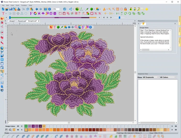Switch to the Flower2.waf tab
This screenshot has width=181, height=138.
(22, 21)
